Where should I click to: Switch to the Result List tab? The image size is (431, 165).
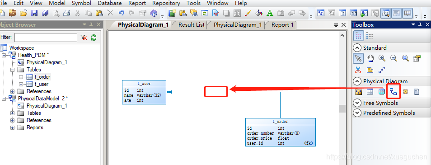[x=191, y=25]
